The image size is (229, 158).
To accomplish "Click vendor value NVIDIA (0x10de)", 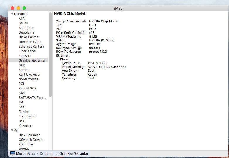I will point(102,40).
